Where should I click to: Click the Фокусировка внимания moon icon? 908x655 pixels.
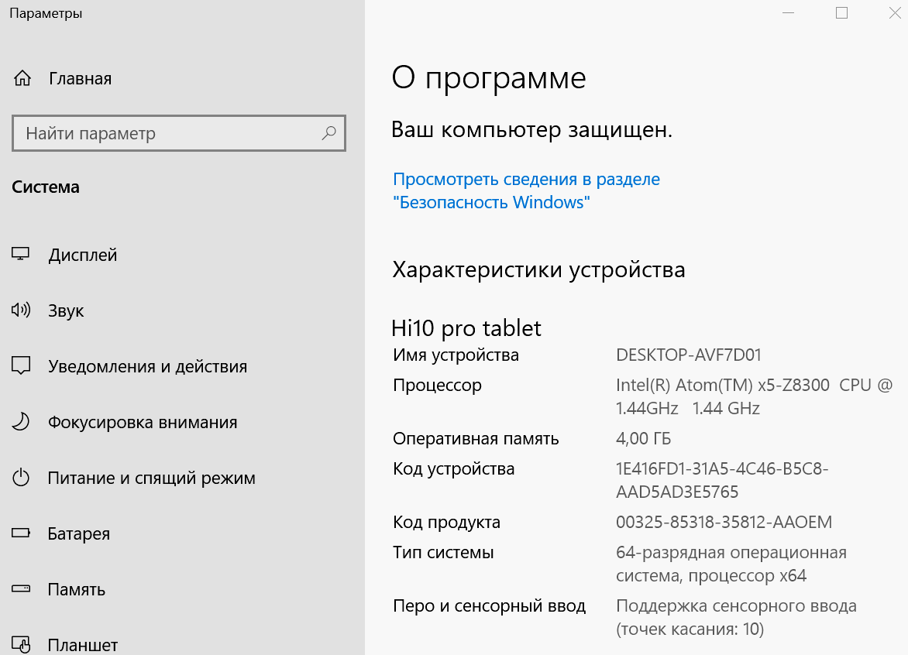(21, 422)
